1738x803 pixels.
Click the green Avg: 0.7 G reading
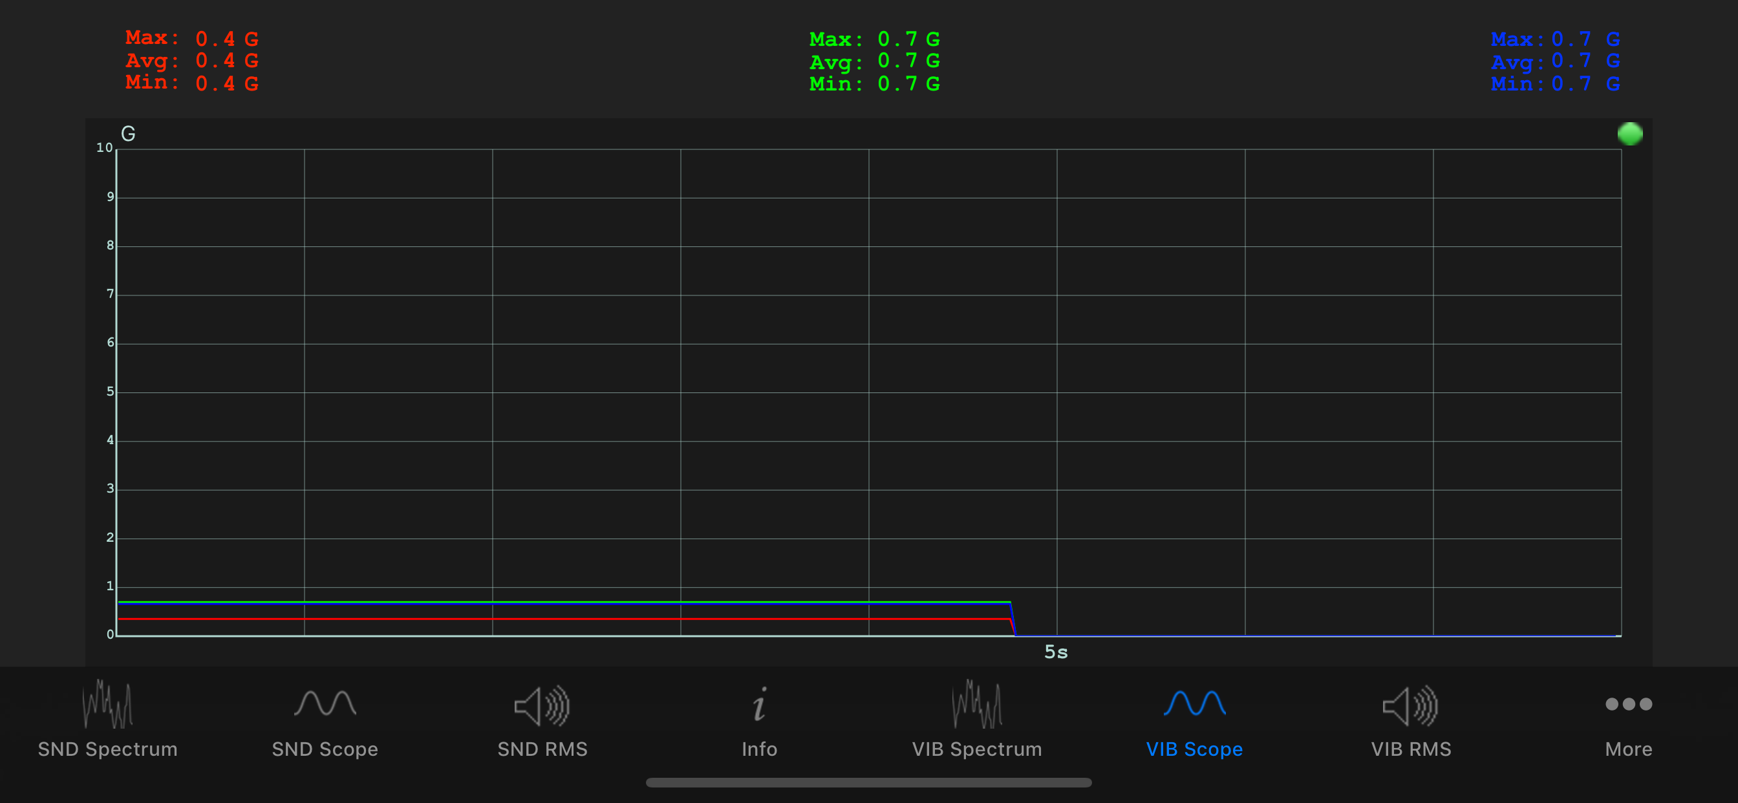tap(875, 61)
